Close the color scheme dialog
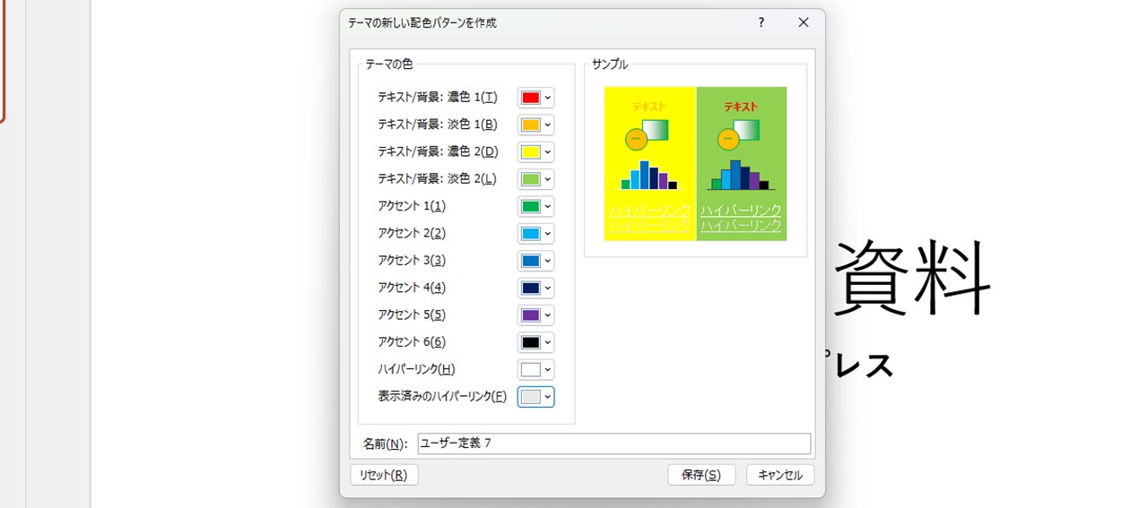This screenshot has width=1148, height=508. 804,22
